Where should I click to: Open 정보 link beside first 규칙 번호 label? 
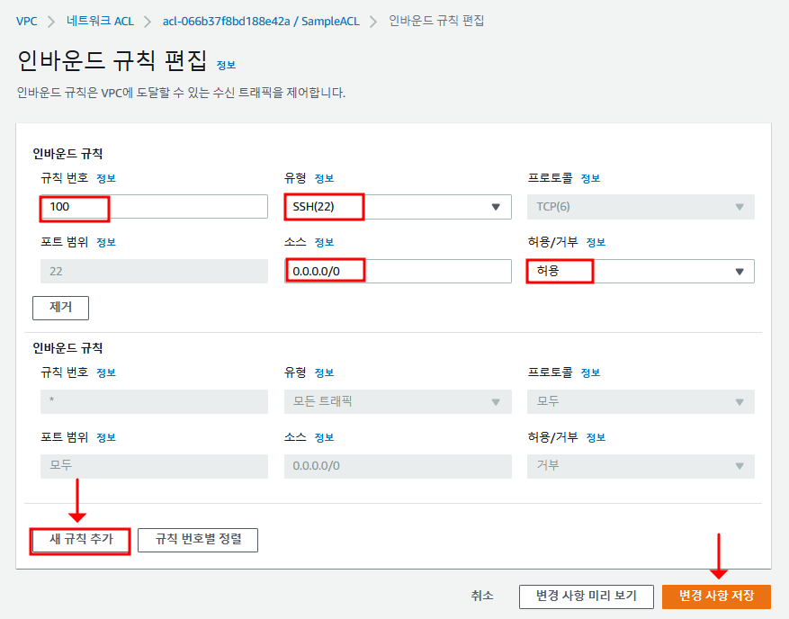pos(106,178)
